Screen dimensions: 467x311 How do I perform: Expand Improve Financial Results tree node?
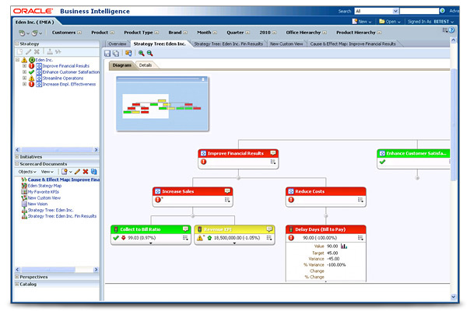point(24,66)
